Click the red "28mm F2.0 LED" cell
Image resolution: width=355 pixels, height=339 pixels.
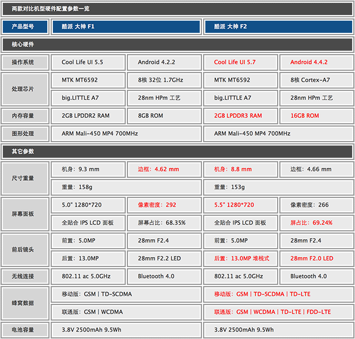317,259
